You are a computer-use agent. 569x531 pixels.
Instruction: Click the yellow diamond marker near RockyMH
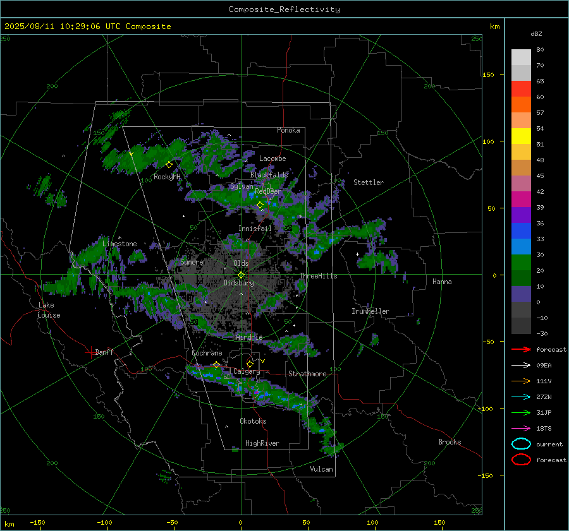pyautogui.click(x=169, y=165)
